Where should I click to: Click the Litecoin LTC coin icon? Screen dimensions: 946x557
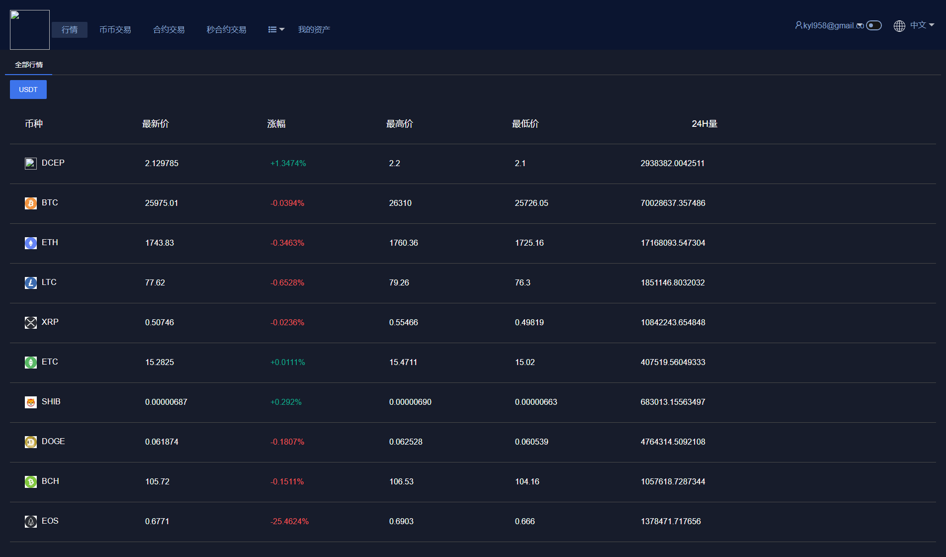tap(31, 283)
